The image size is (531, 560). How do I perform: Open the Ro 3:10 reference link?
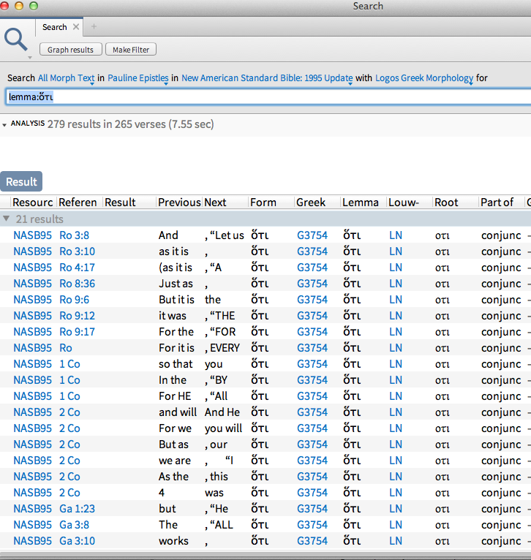pos(78,251)
